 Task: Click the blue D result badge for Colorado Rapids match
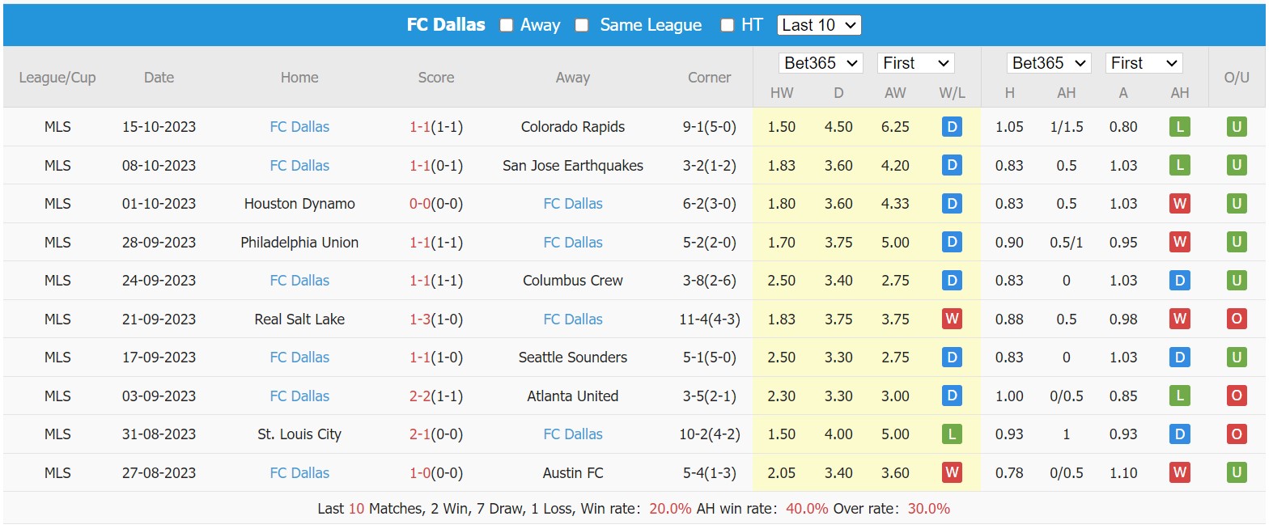coord(952,127)
